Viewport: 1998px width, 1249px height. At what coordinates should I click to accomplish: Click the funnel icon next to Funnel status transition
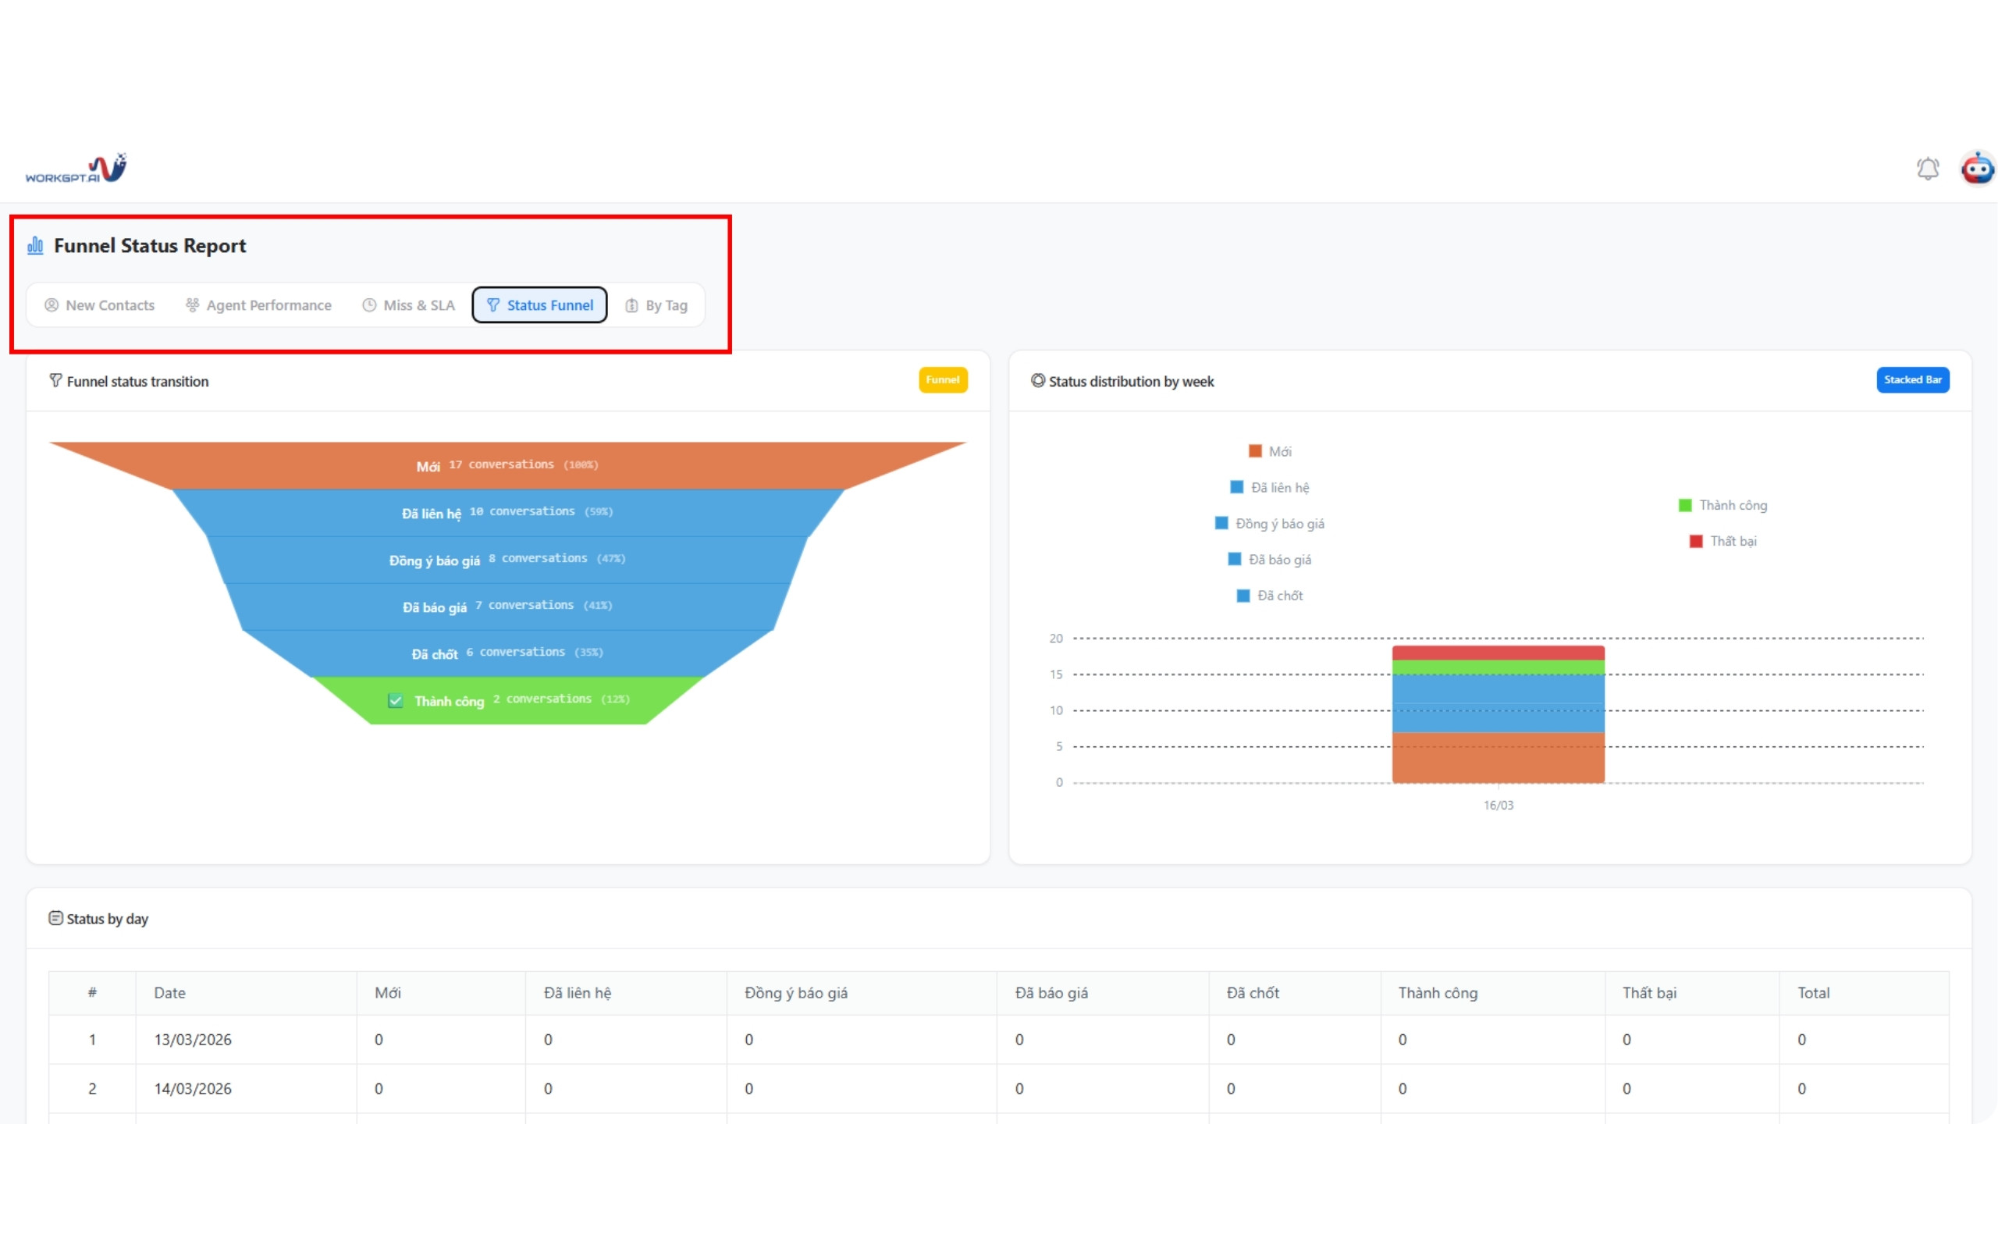(55, 381)
